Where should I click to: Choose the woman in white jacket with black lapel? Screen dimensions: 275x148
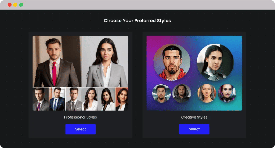(107, 99)
